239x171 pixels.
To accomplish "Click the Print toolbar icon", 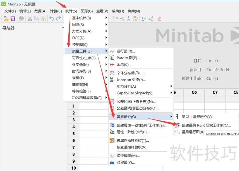I will pyautogui.click(x=21, y=19).
